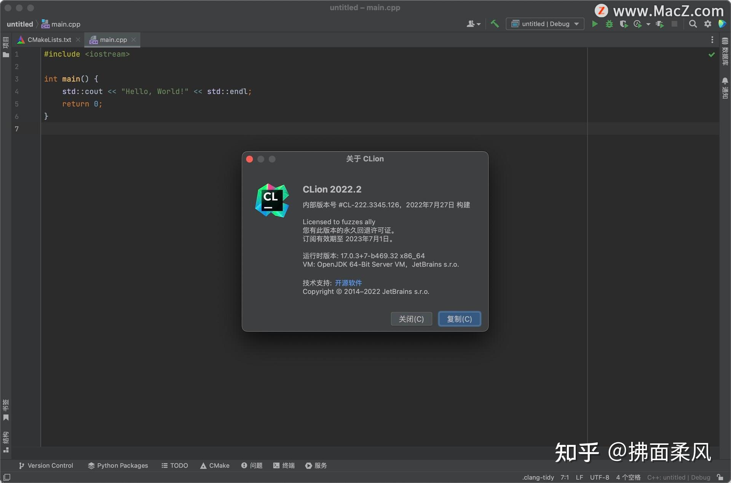Image resolution: width=731 pixels, height=483 pixels.
Task: Click the grey Stop square icon
Action: coord(674,24)
